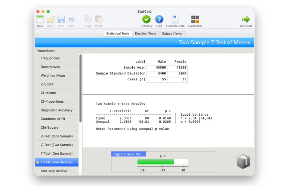Click Male sample mean cell 43500

click(157, 68)
